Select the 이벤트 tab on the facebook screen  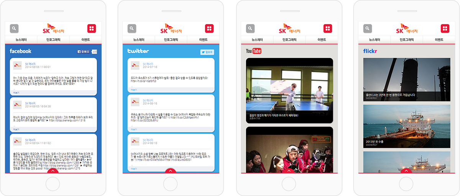coord(85,40)
